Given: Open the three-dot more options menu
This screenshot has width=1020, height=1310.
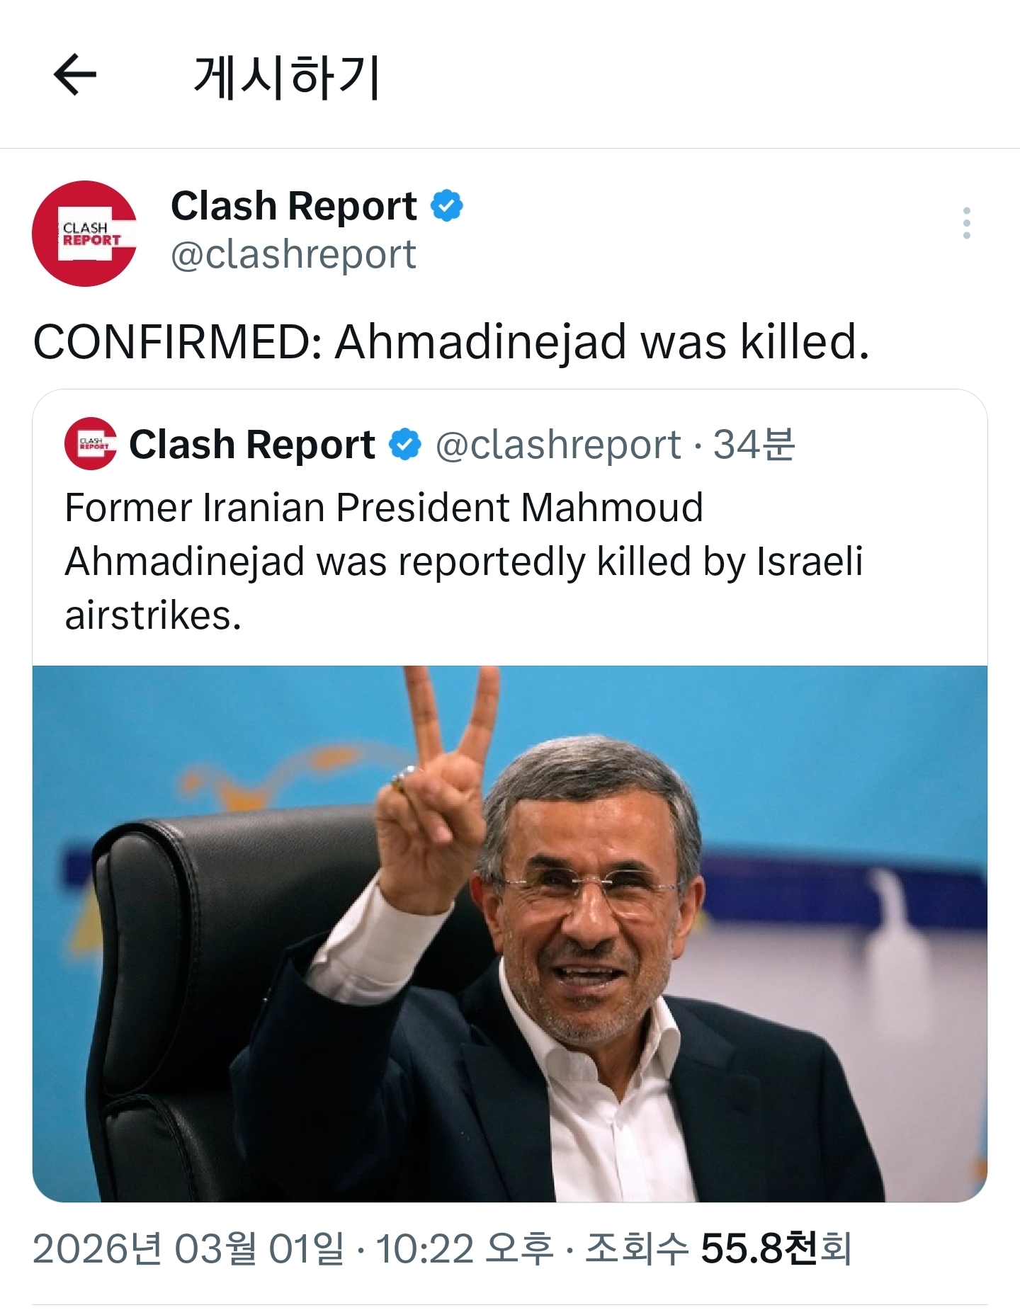Looking at the screenshot, I should (x=966, y=223).
